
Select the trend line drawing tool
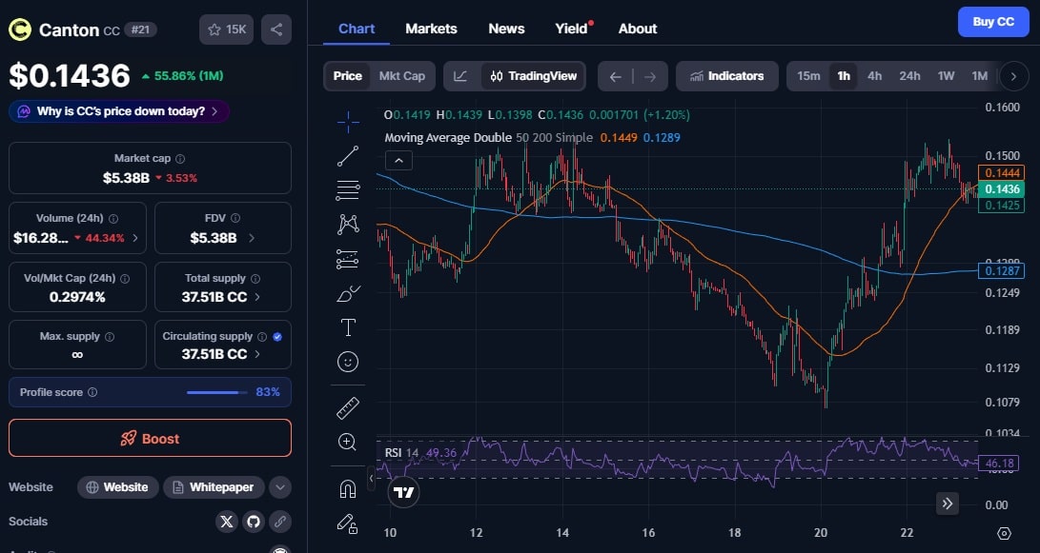tap(348, 156)
